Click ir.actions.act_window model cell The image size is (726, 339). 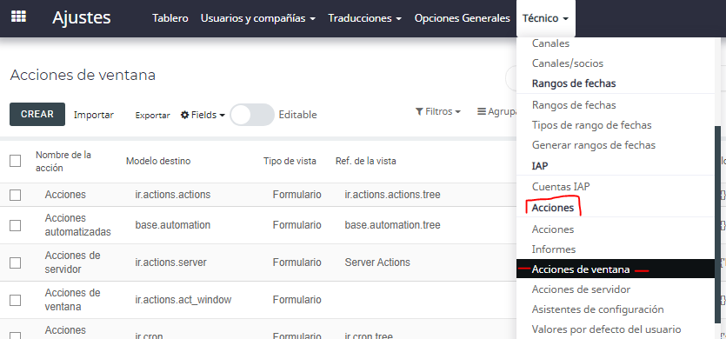(183, 300)
